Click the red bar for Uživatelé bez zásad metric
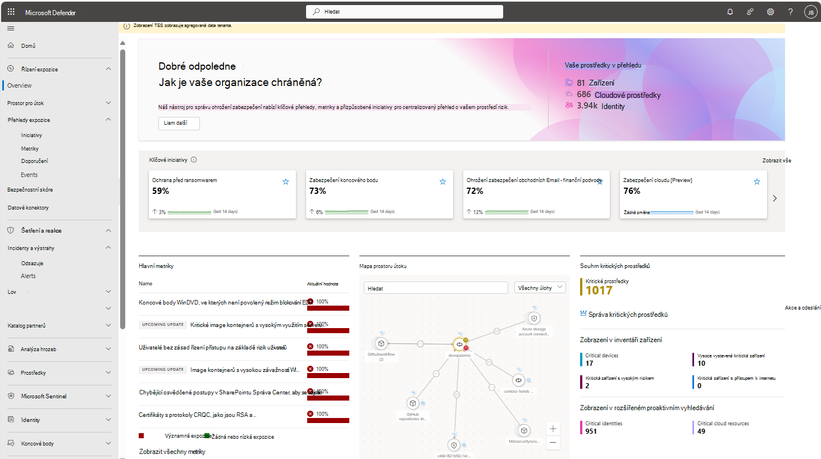The image size is (821, 459). (x=328, y=353)
